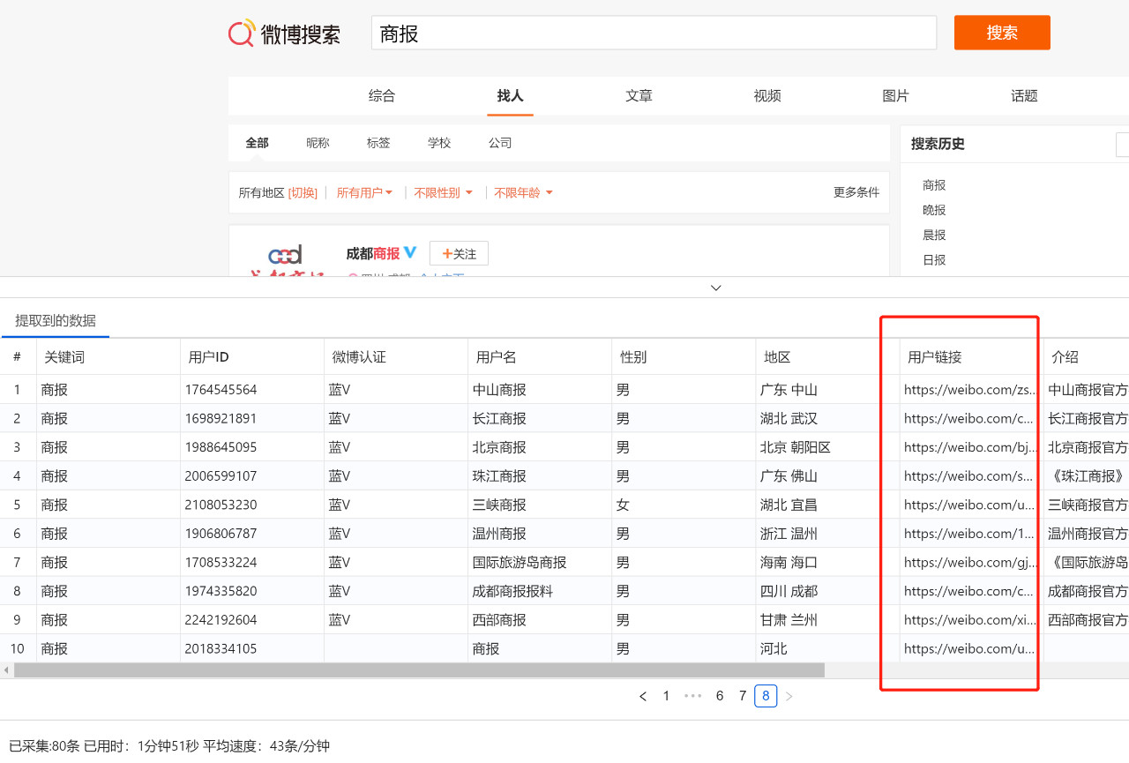The width and height of the screenshot is (1129, 763).
Task: Click the 地区 column header
Action: pos(827,357)
